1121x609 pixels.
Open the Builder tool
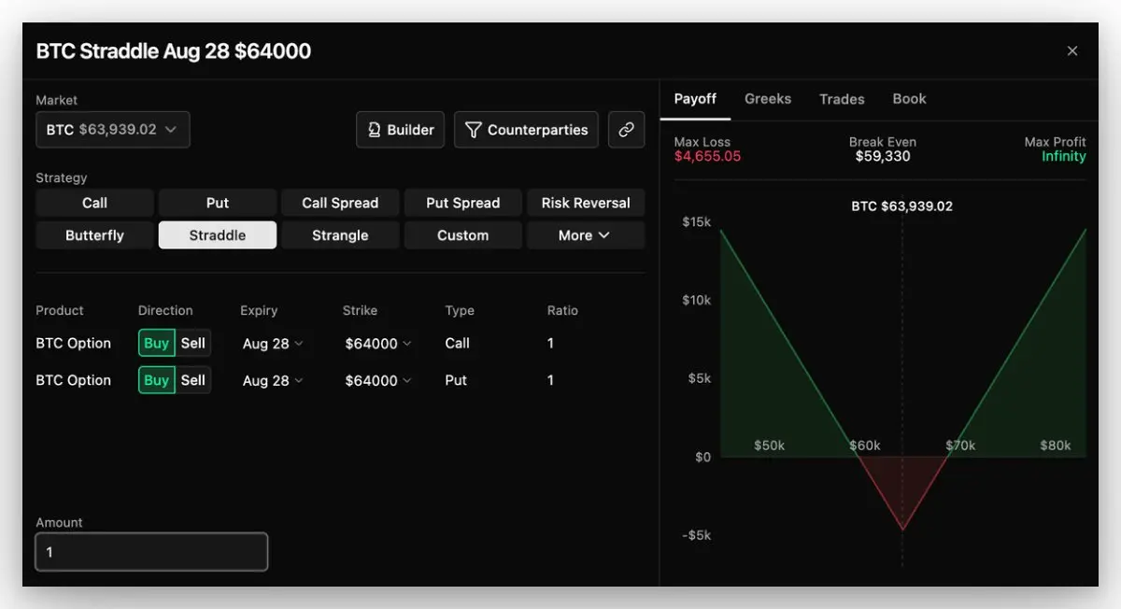tap(400, 130)
